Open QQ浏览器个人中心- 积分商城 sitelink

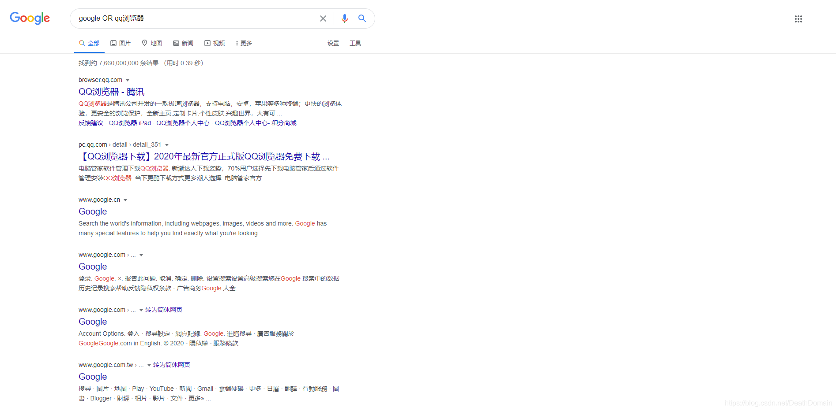(256, 123)
